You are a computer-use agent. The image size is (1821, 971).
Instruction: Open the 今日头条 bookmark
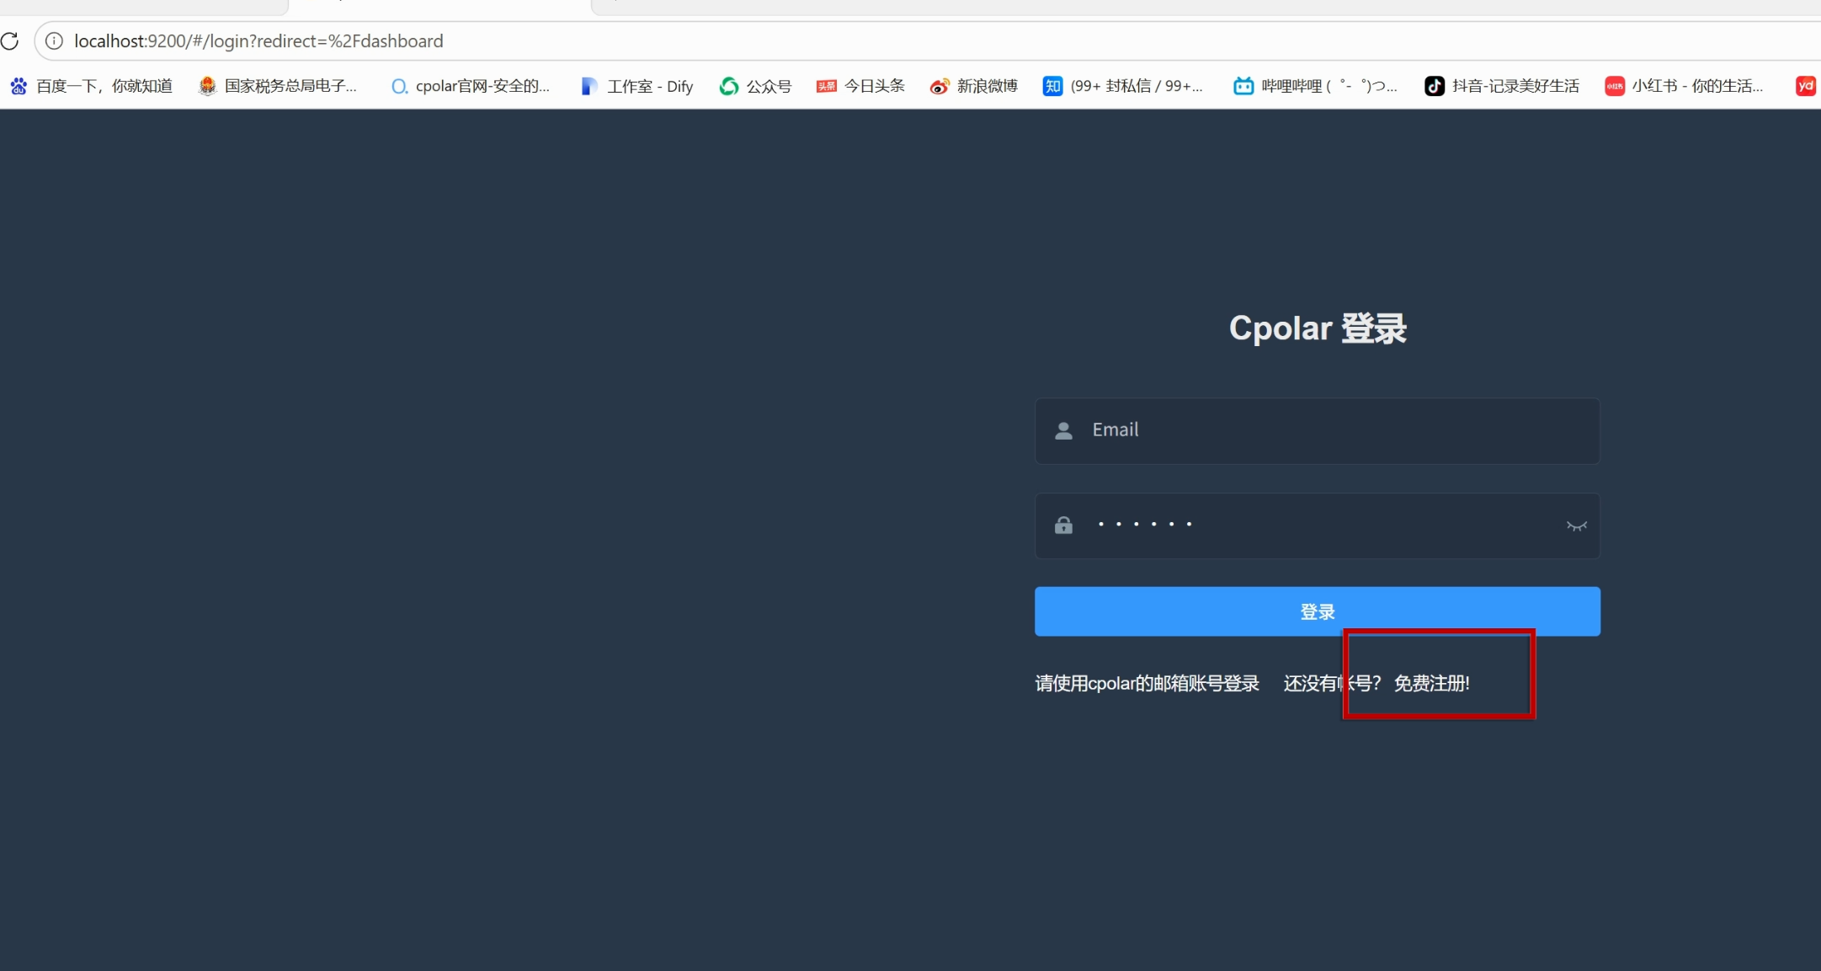tap(860, 86)
